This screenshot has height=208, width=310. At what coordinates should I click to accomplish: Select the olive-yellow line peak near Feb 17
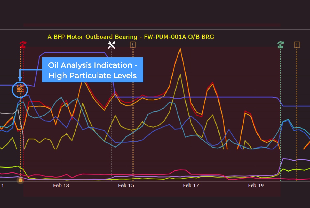pyautogui.click(x=180, y=75)
